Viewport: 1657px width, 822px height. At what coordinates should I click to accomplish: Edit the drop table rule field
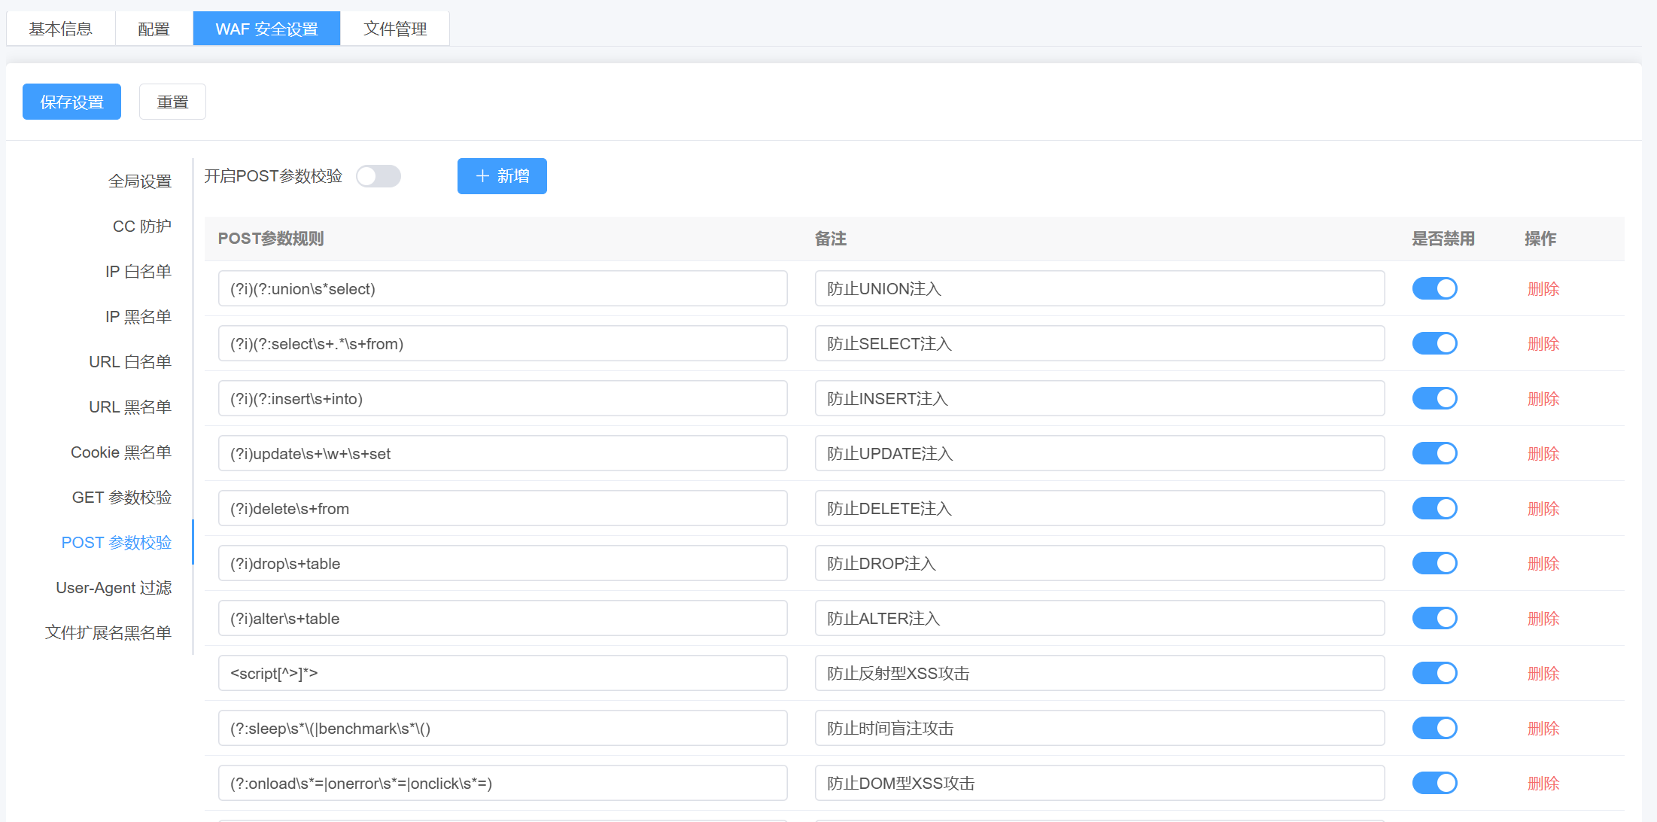pyautogui.click(x=503, y=563)
